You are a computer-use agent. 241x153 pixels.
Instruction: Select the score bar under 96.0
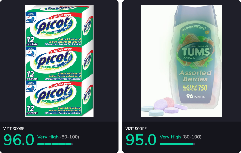click(55, 144)
